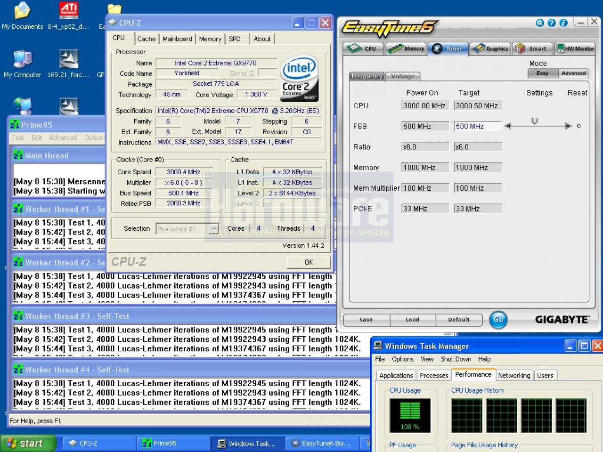Screen dimensions: 603x452
Task: Click the EasyTune6 help question icon
Action: [551, 23]
